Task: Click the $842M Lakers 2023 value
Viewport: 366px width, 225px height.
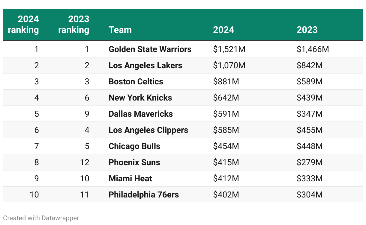Action: coord(310,65)
